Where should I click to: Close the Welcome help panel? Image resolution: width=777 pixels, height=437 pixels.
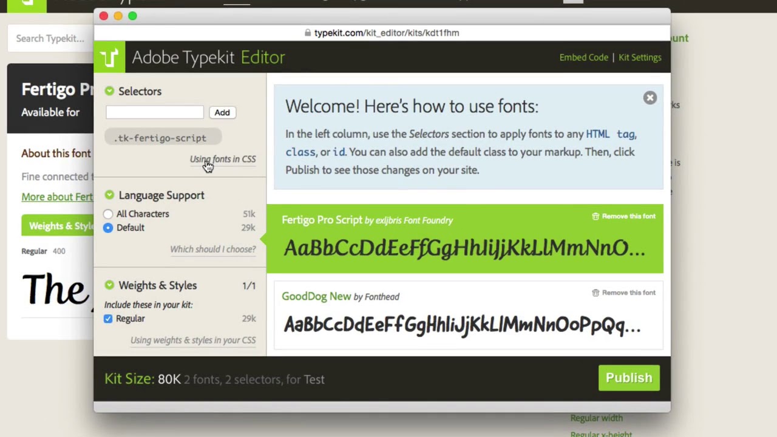650,98
